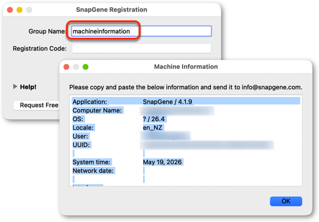Click the 'System time:' label

point(91,162)
